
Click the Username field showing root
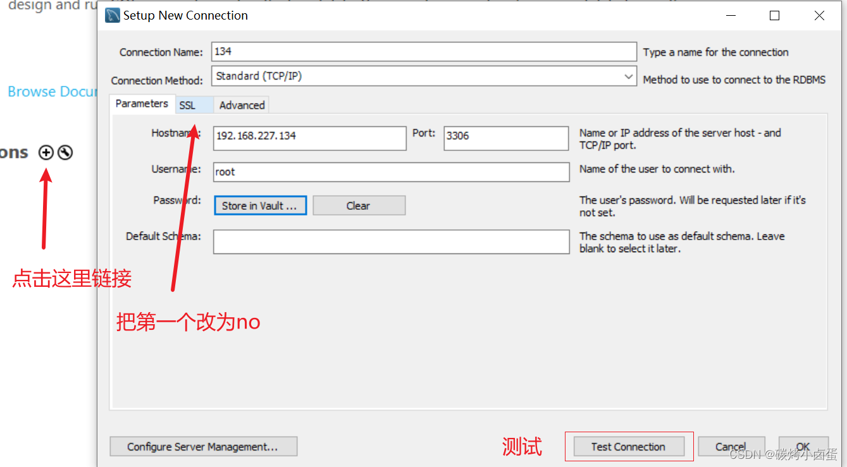[392, 172]
